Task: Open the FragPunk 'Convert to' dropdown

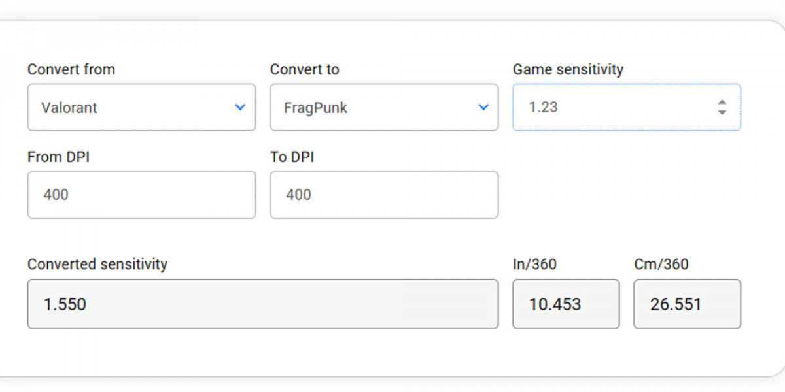Action: coord(384,107)
